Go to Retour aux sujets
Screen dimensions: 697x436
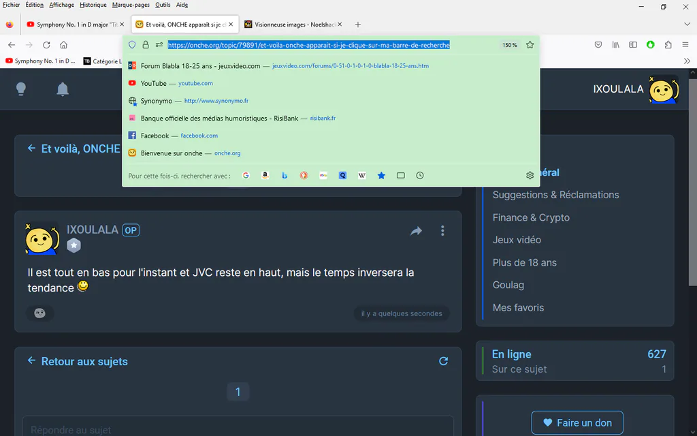point(84,361)
